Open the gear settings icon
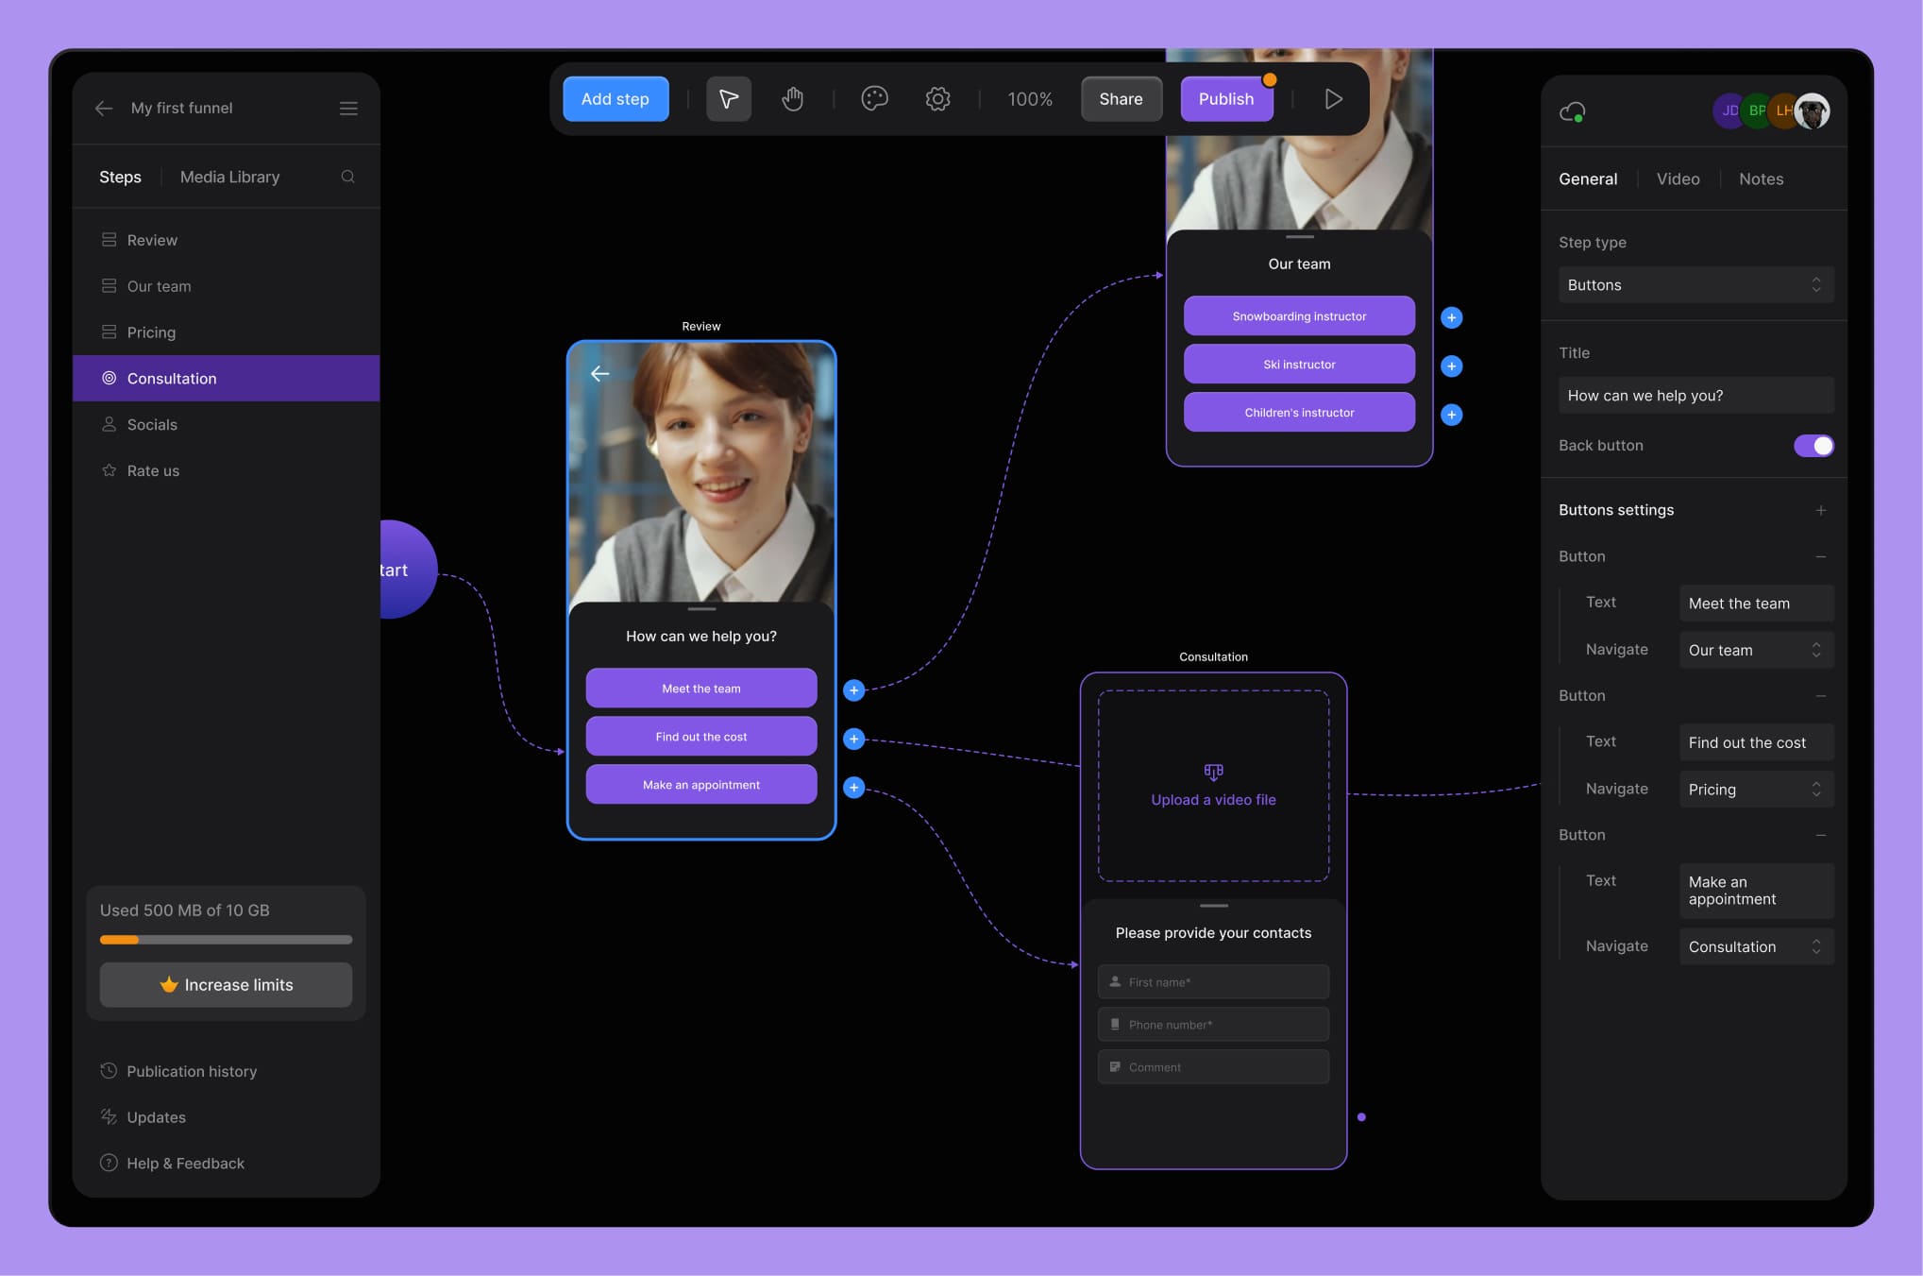 coord(937,99)
